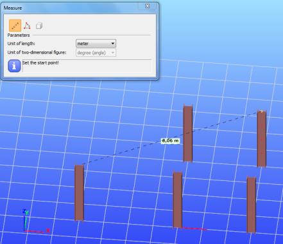
Task: Select the back-middle column crossed by dashed line
Action: point(188,133)
